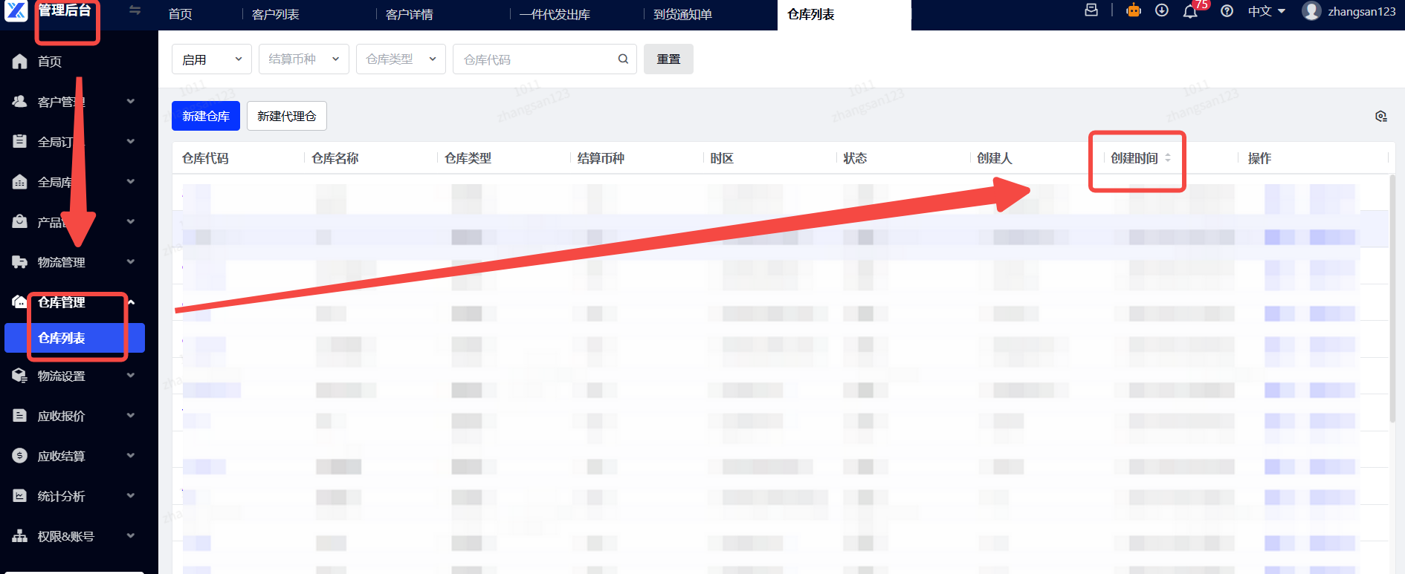This screenshot has width=1405, height=574.
Task: Click the 产品 bag icon in sidebar
Action: tap(20, 221)
